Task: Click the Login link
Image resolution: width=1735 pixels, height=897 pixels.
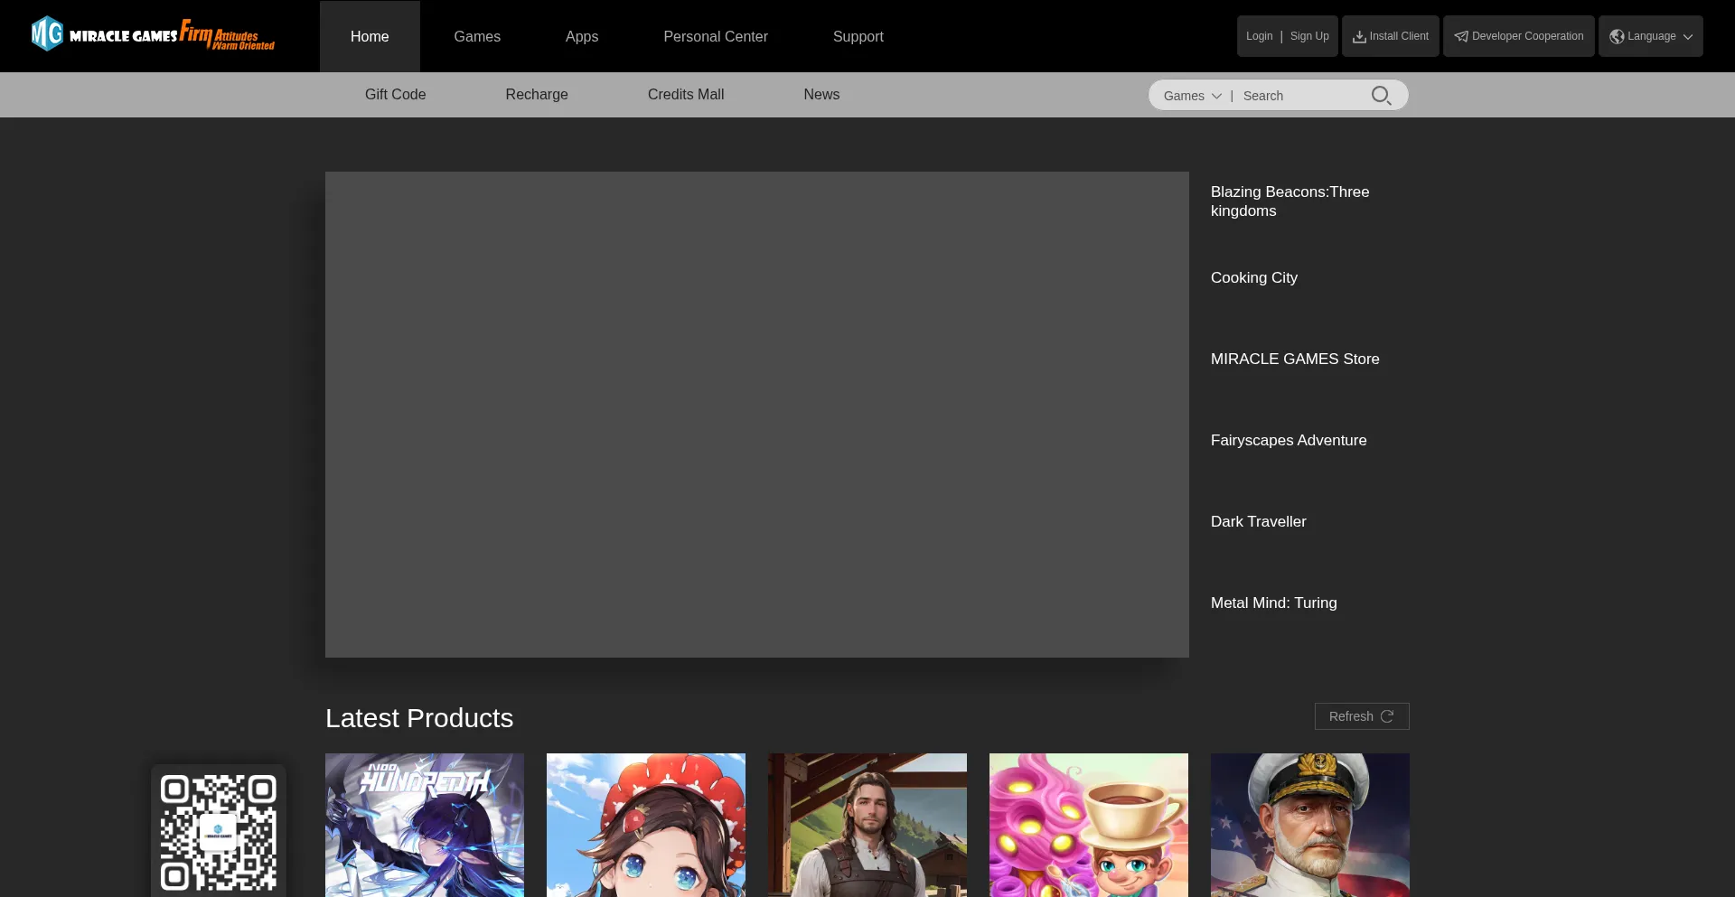Action: [x=1259, y=36]
